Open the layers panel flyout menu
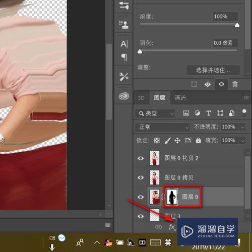Screen dimensions: 252x252 246,97
